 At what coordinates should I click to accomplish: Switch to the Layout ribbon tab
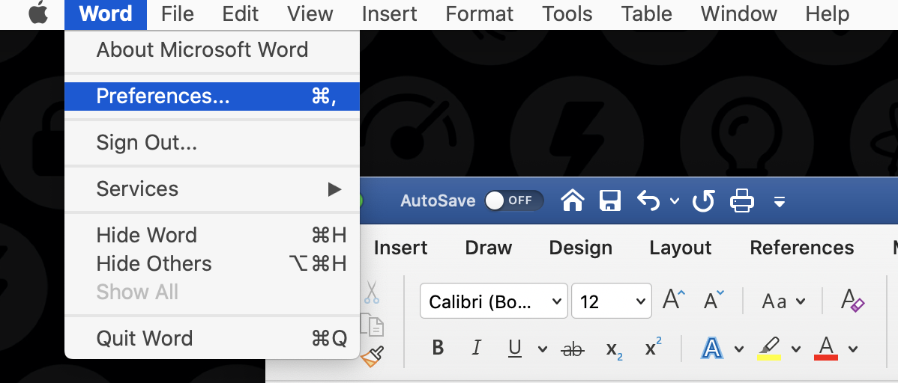tap(681, 248)
